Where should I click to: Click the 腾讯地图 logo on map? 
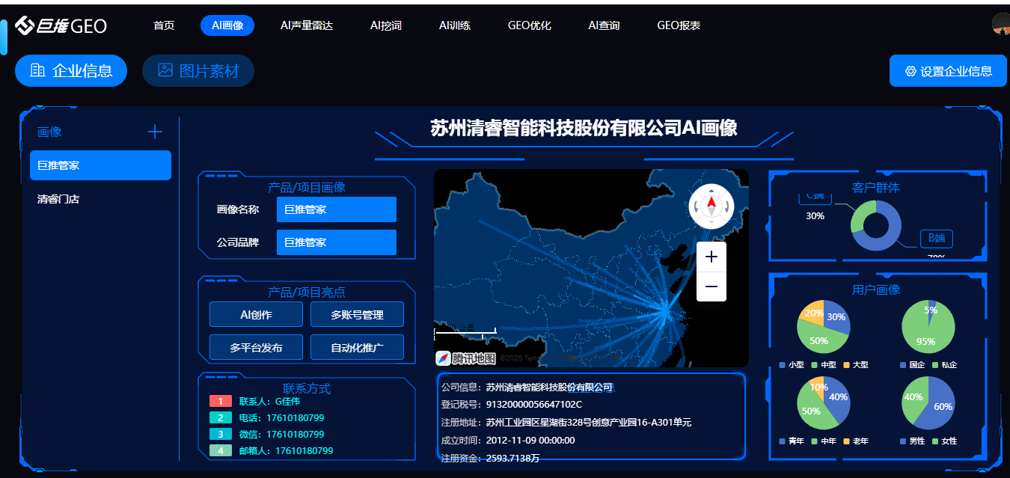click(x=466, y=358)
